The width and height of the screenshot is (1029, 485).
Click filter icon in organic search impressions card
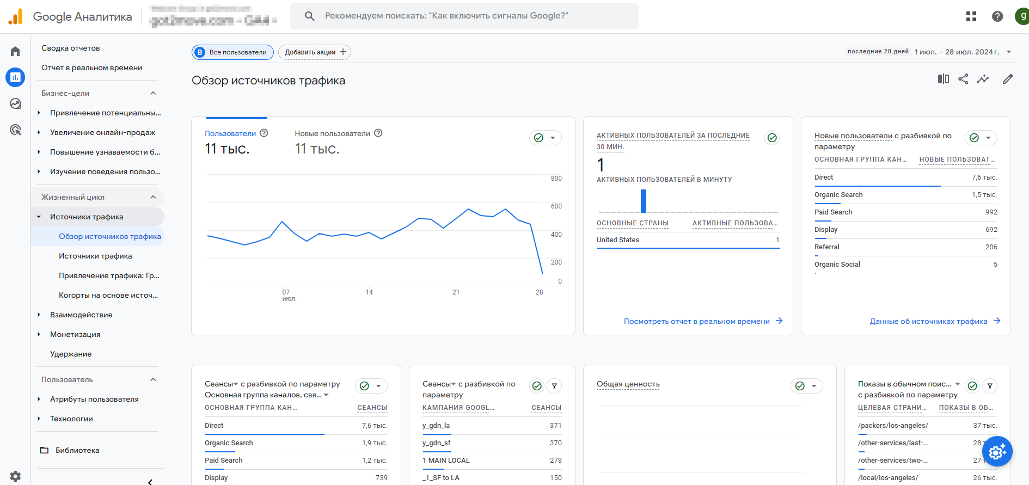click(990, 386)
